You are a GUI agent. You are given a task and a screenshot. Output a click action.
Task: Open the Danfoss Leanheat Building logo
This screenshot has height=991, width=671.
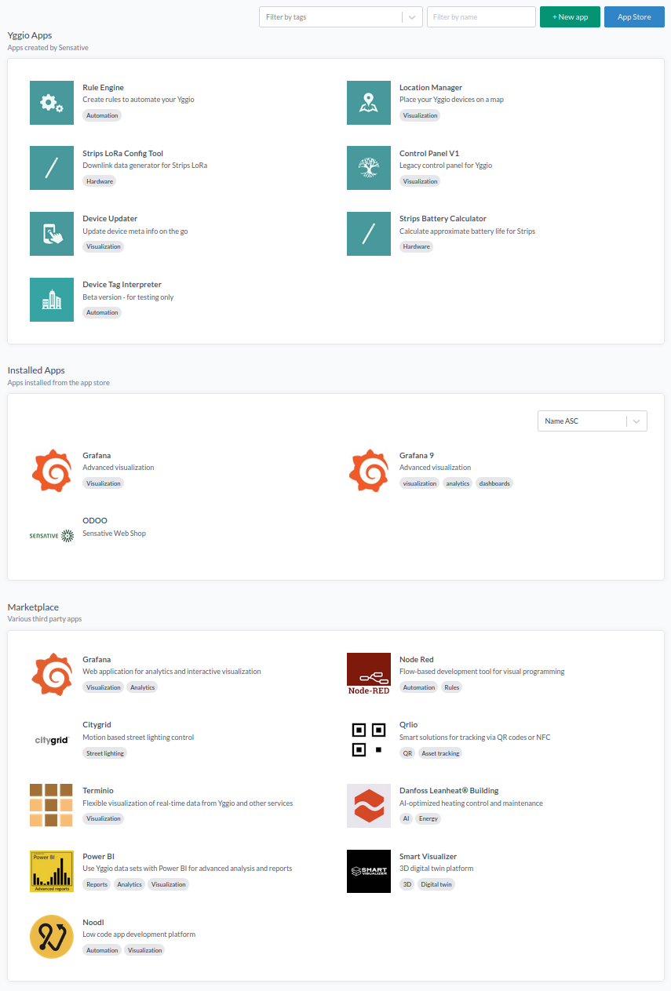point(369,806)
